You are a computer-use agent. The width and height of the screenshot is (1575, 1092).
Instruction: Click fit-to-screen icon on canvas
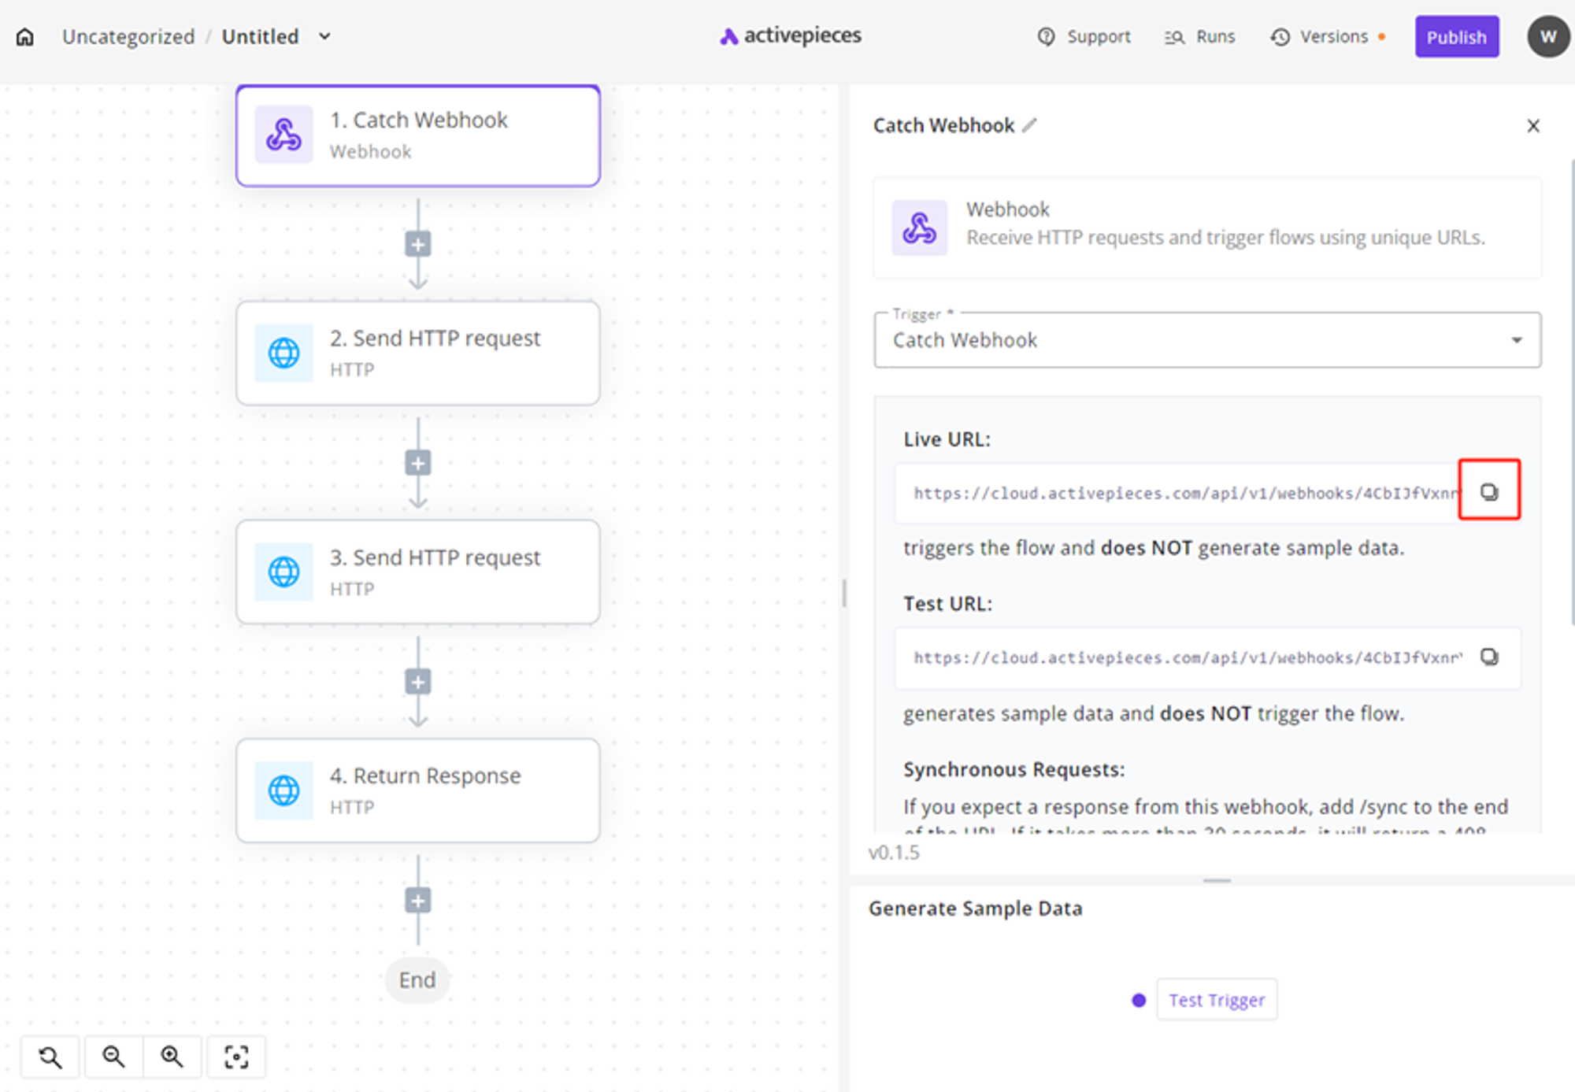[236, 1057]
